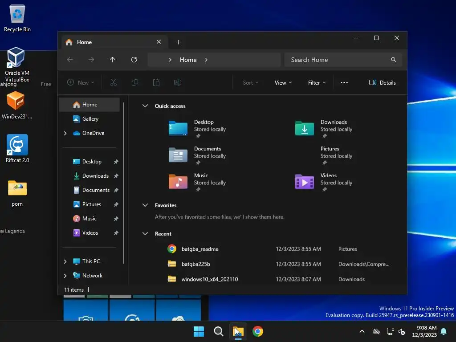This screenshot has width=456, height=342.
Task: Unpin Documents using its sidebar pin icon
Action: [116, 190]
